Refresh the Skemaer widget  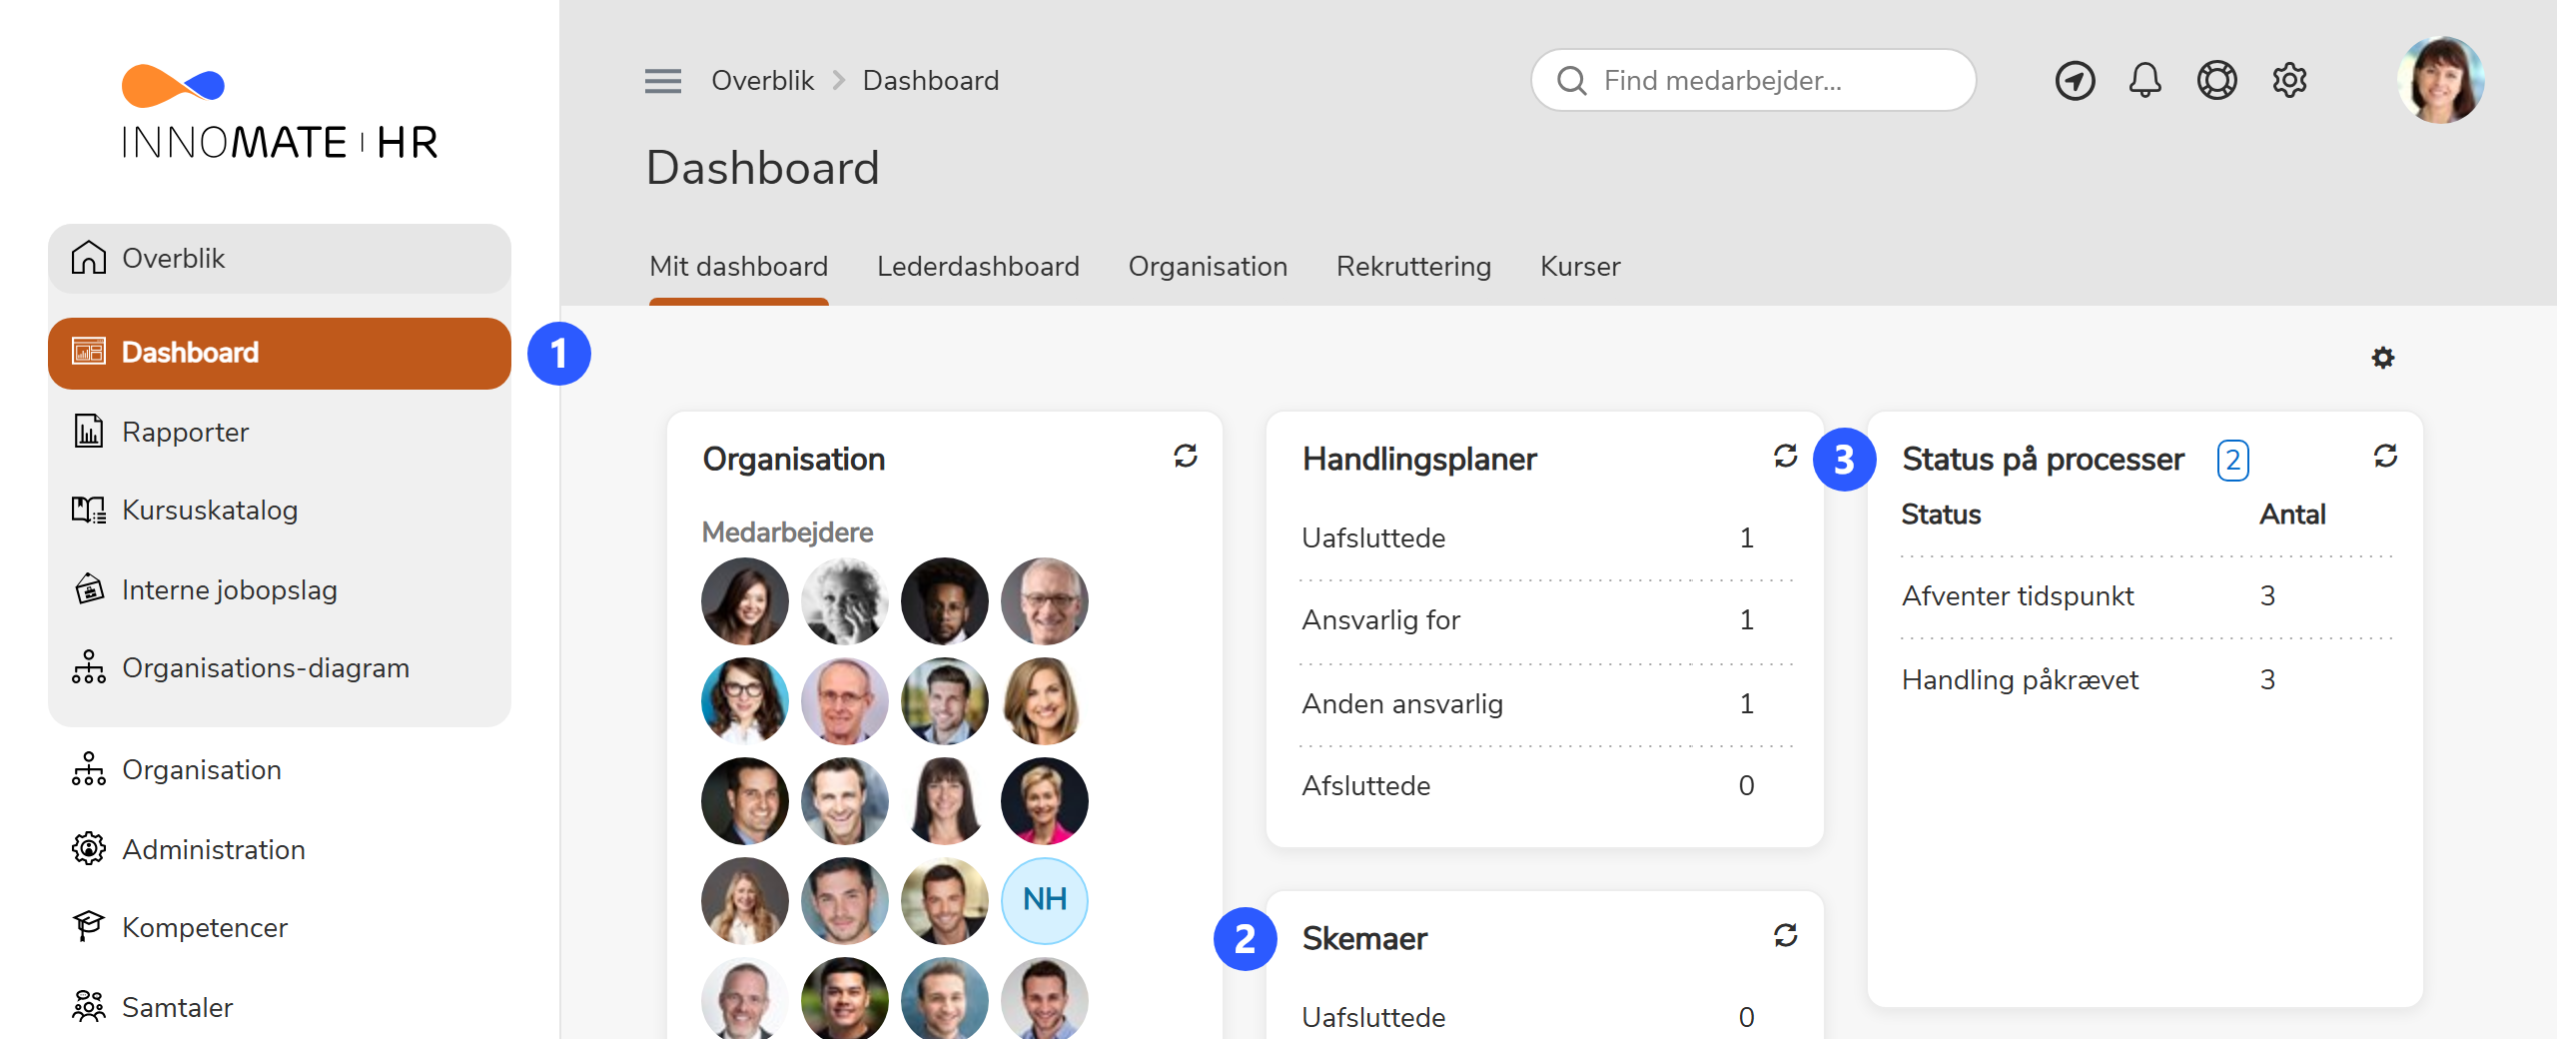coord(1786,936)
